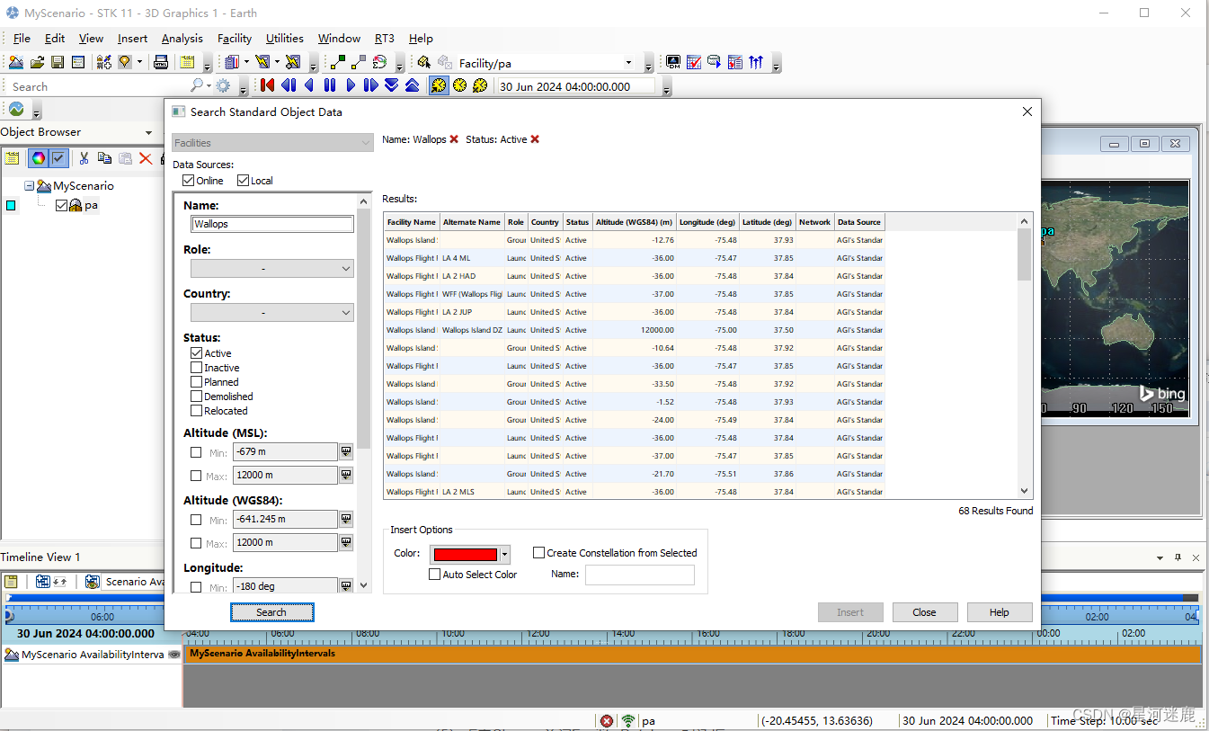The width and height of the screenshot is (1209, 731).
Task: Click the Increase Time Step icon
Action: click(412, 85)
